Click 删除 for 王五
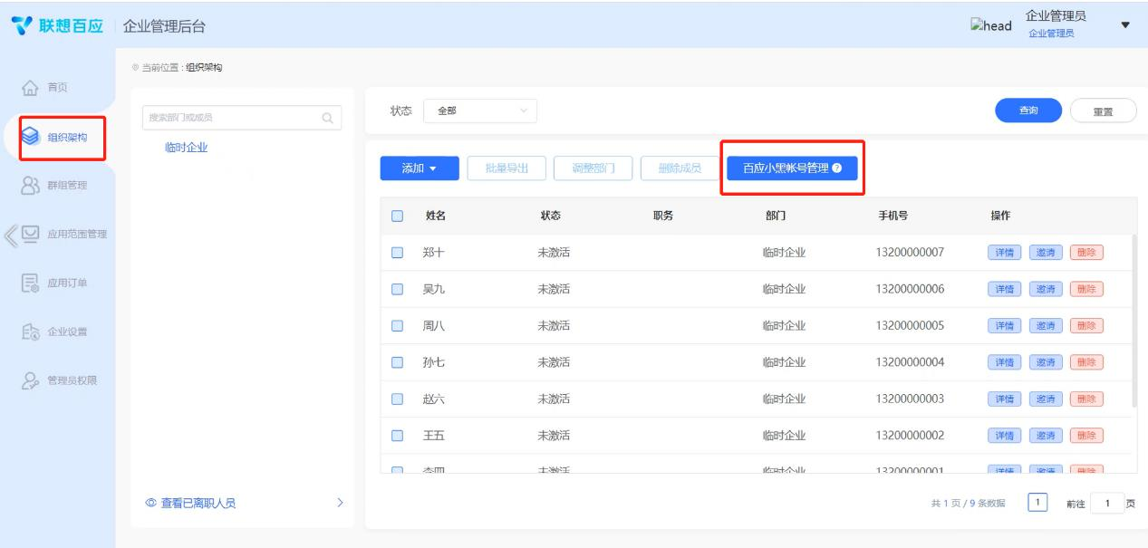The height and width of the screenshot is (548, 1148). pos(1086,436)
